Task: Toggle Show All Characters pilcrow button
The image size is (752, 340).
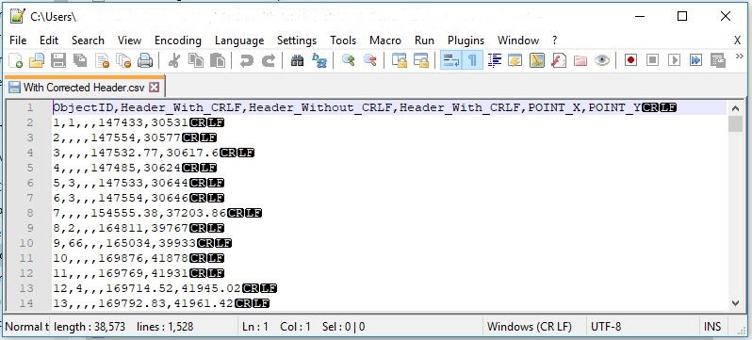Action: pyautogui.click(x=472, y=60)
